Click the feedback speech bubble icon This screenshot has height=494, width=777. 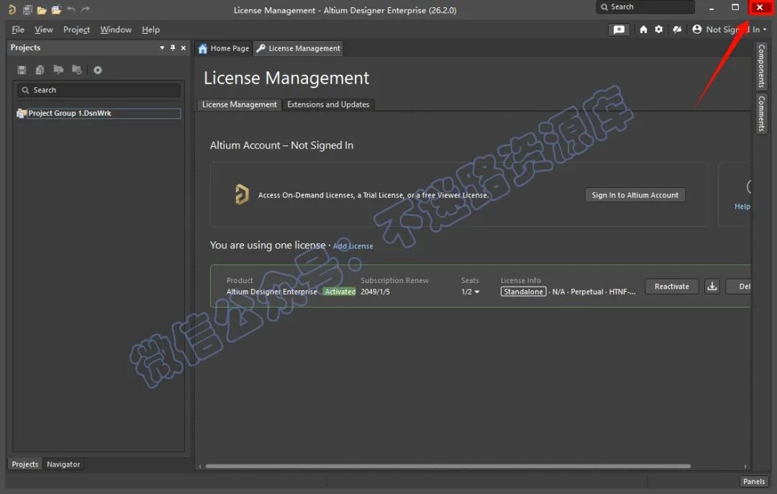point(619,30)
